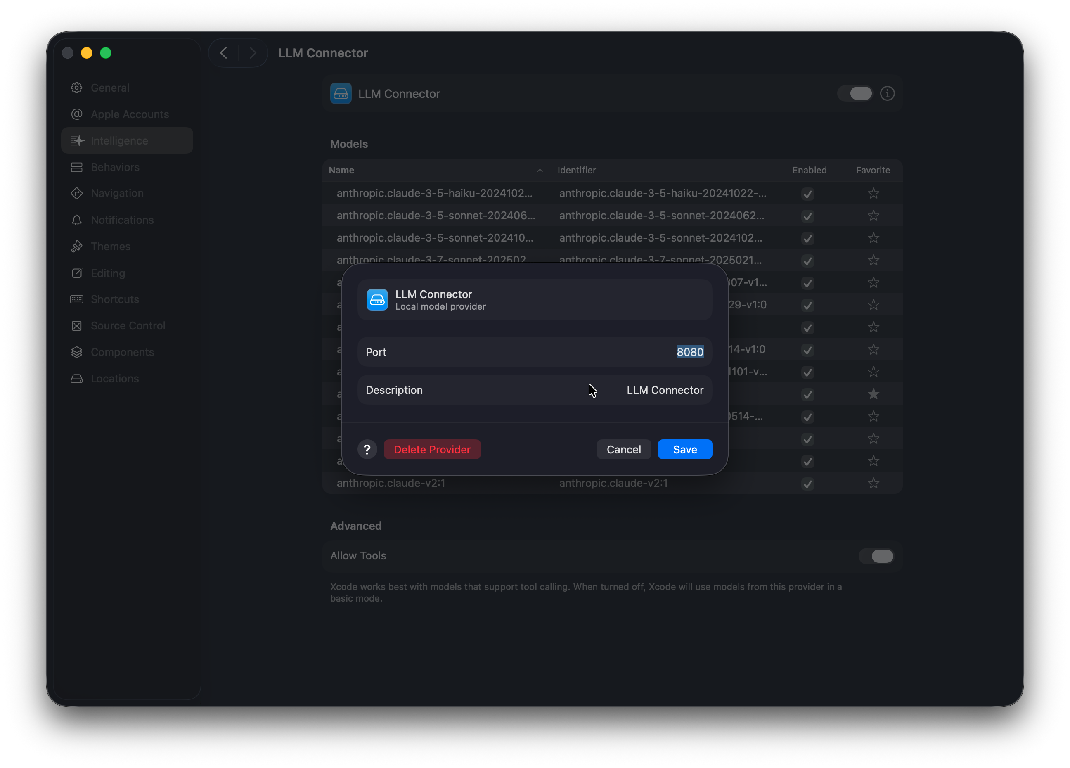Uncheck Enabled for anthropic.claude-v2:1
This screenshot has height=768, width=1070.
(807, 484)
